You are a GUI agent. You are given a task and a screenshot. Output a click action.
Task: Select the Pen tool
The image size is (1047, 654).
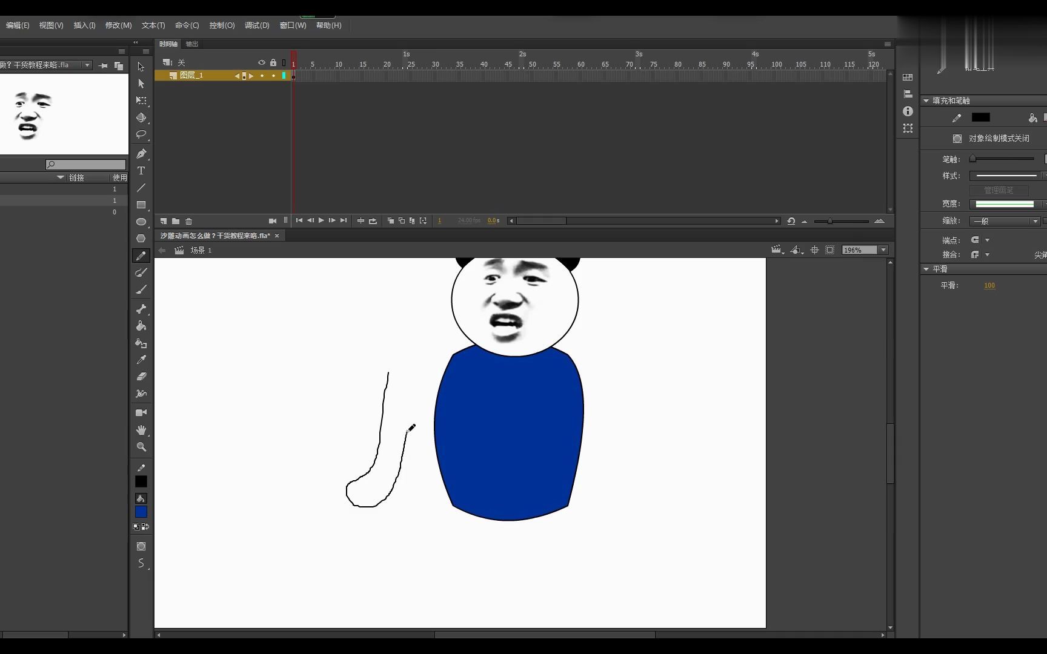point(141,154)
